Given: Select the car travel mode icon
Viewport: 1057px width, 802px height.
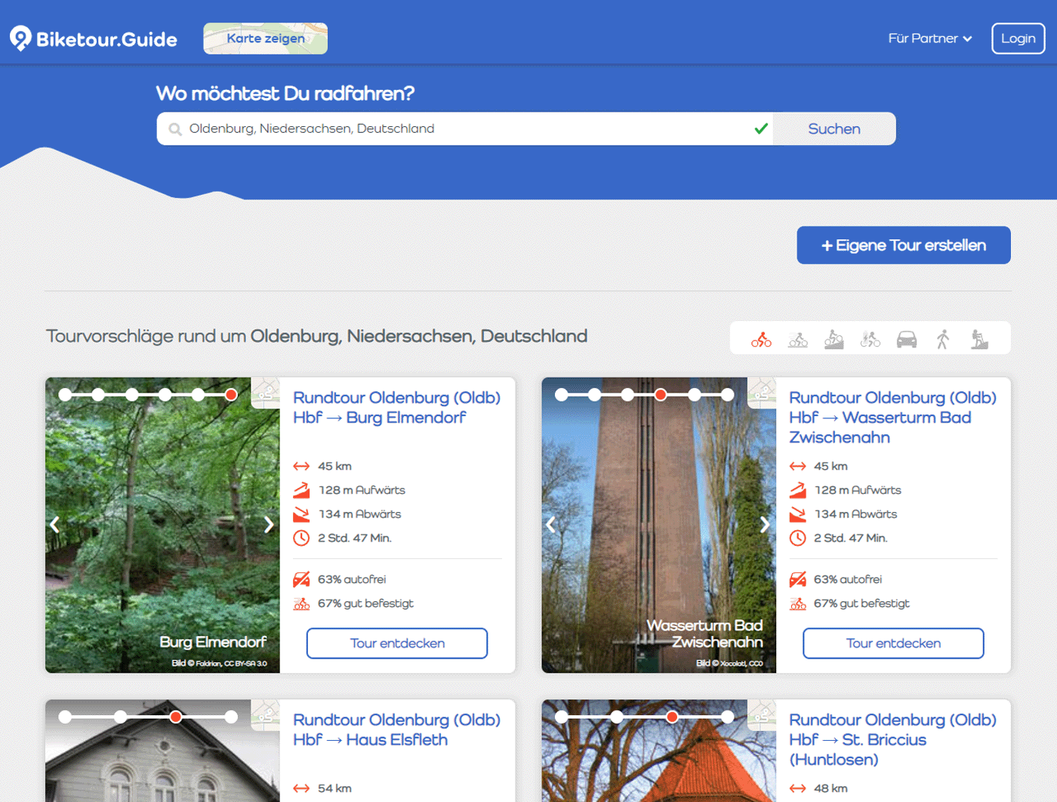Looking at the screenshot, I should pos(907,340).
